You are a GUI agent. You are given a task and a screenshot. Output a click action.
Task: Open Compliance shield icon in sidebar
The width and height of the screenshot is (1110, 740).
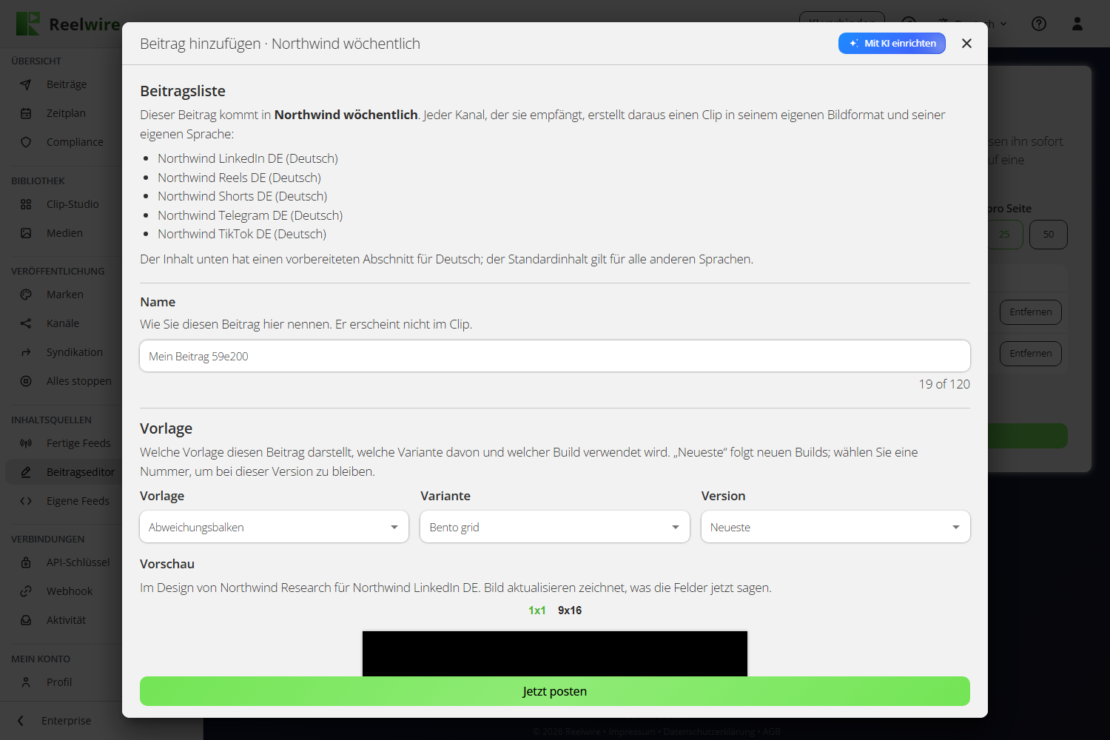point(26,142)
